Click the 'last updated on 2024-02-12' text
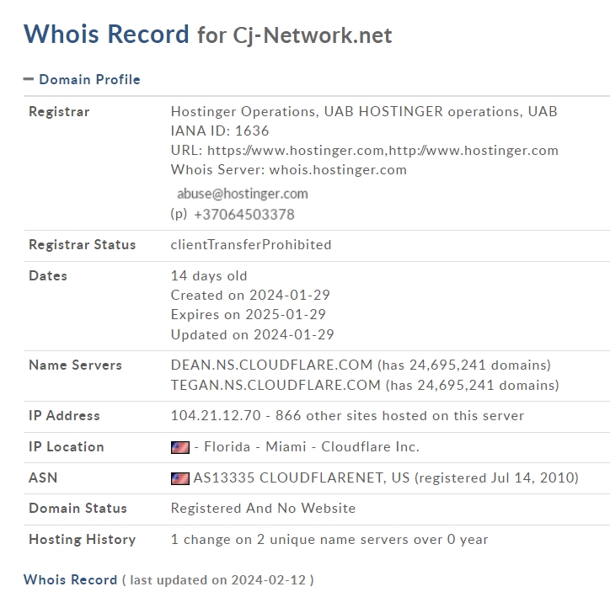 (x=218, y=580)
